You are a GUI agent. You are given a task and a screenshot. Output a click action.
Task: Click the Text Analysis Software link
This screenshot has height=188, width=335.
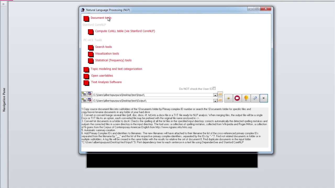coord(106,82)
